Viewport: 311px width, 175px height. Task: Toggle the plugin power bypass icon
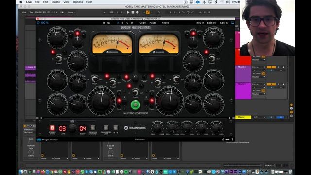coord(38,23)
